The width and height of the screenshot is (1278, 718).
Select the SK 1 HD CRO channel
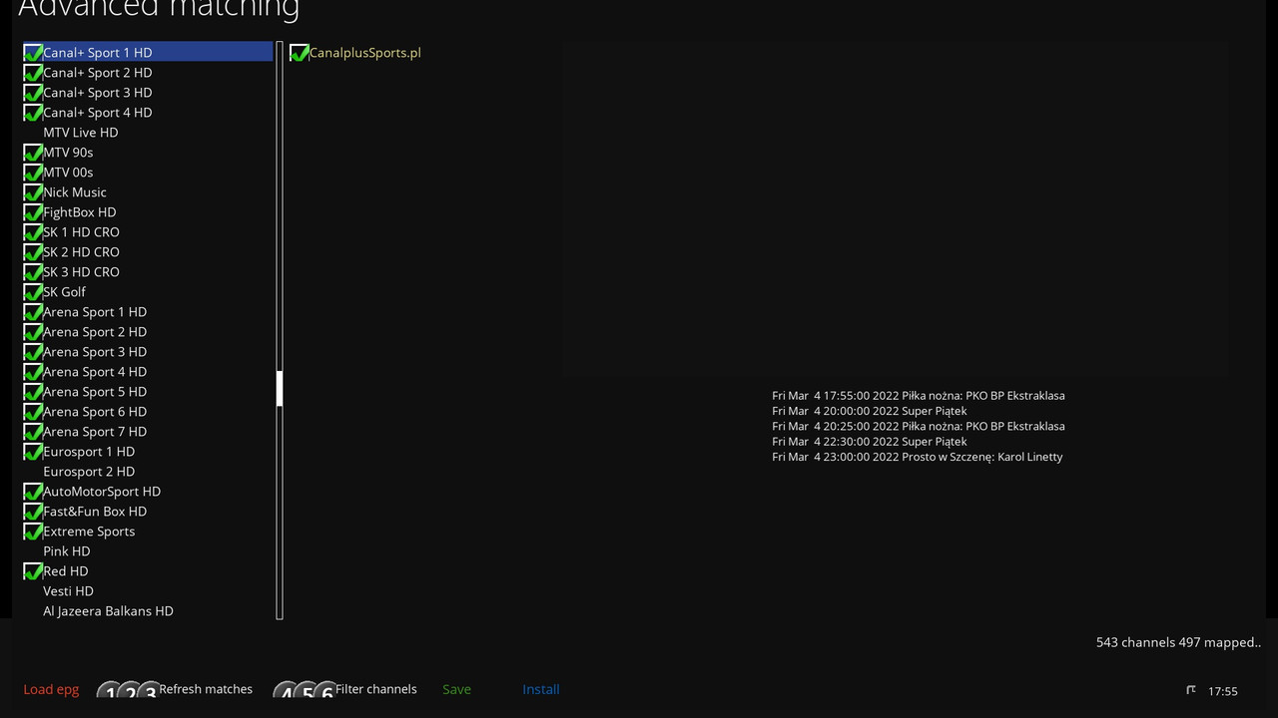click(x=148, y=231)
